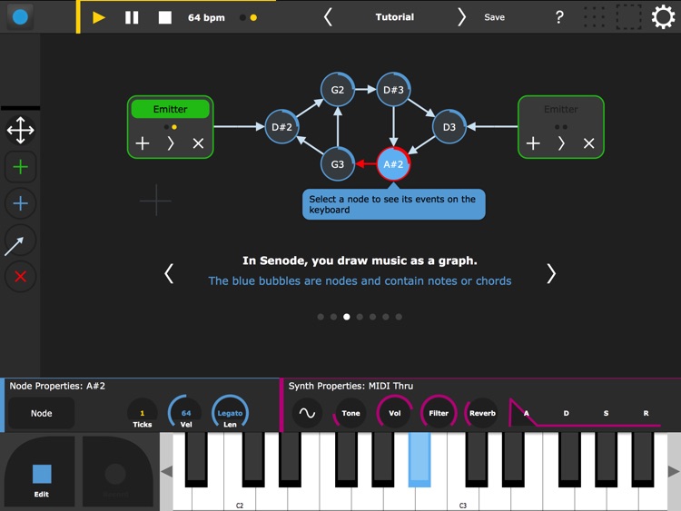Adjust the Reverb knob

tap(482, 413)
